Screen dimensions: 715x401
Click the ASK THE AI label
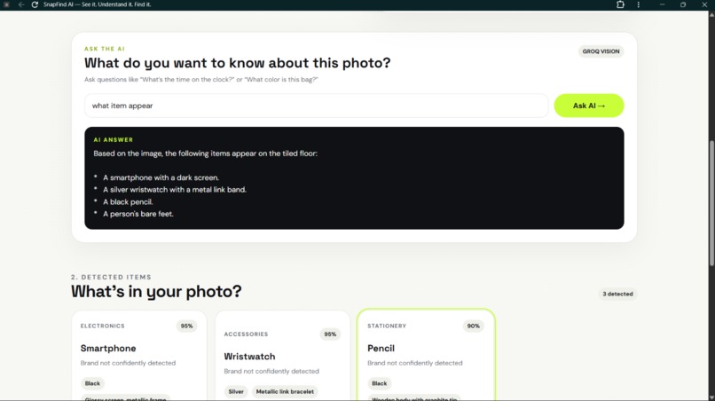(x=105, y=49)
